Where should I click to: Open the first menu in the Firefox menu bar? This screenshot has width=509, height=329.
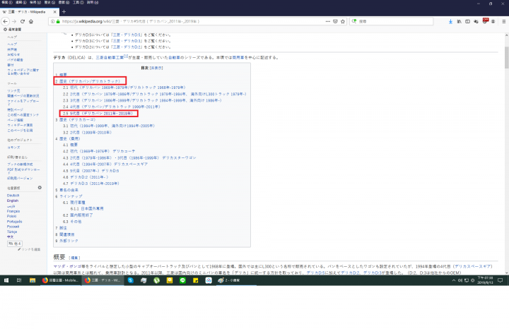[7, 2]
